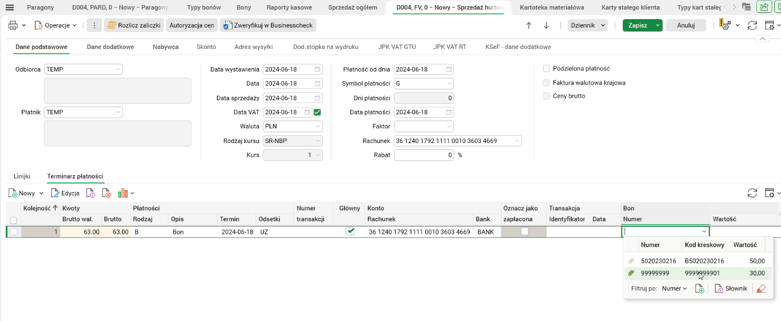Open the three-dots more options menu
781x321 pixels.
pyautogui.click(x=95, y=25)
